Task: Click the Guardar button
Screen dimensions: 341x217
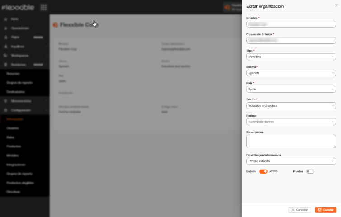Action: [x=326, y=210]
